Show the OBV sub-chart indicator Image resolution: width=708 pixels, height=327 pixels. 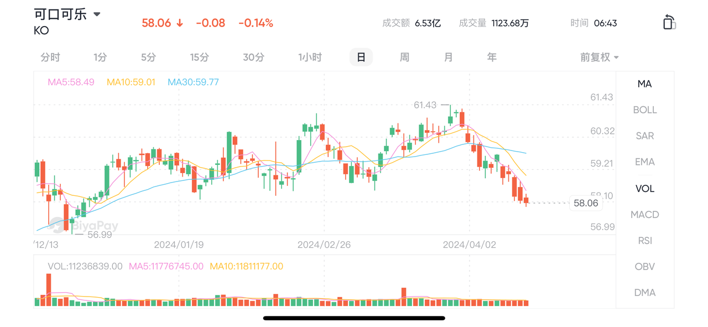[644, 267]
